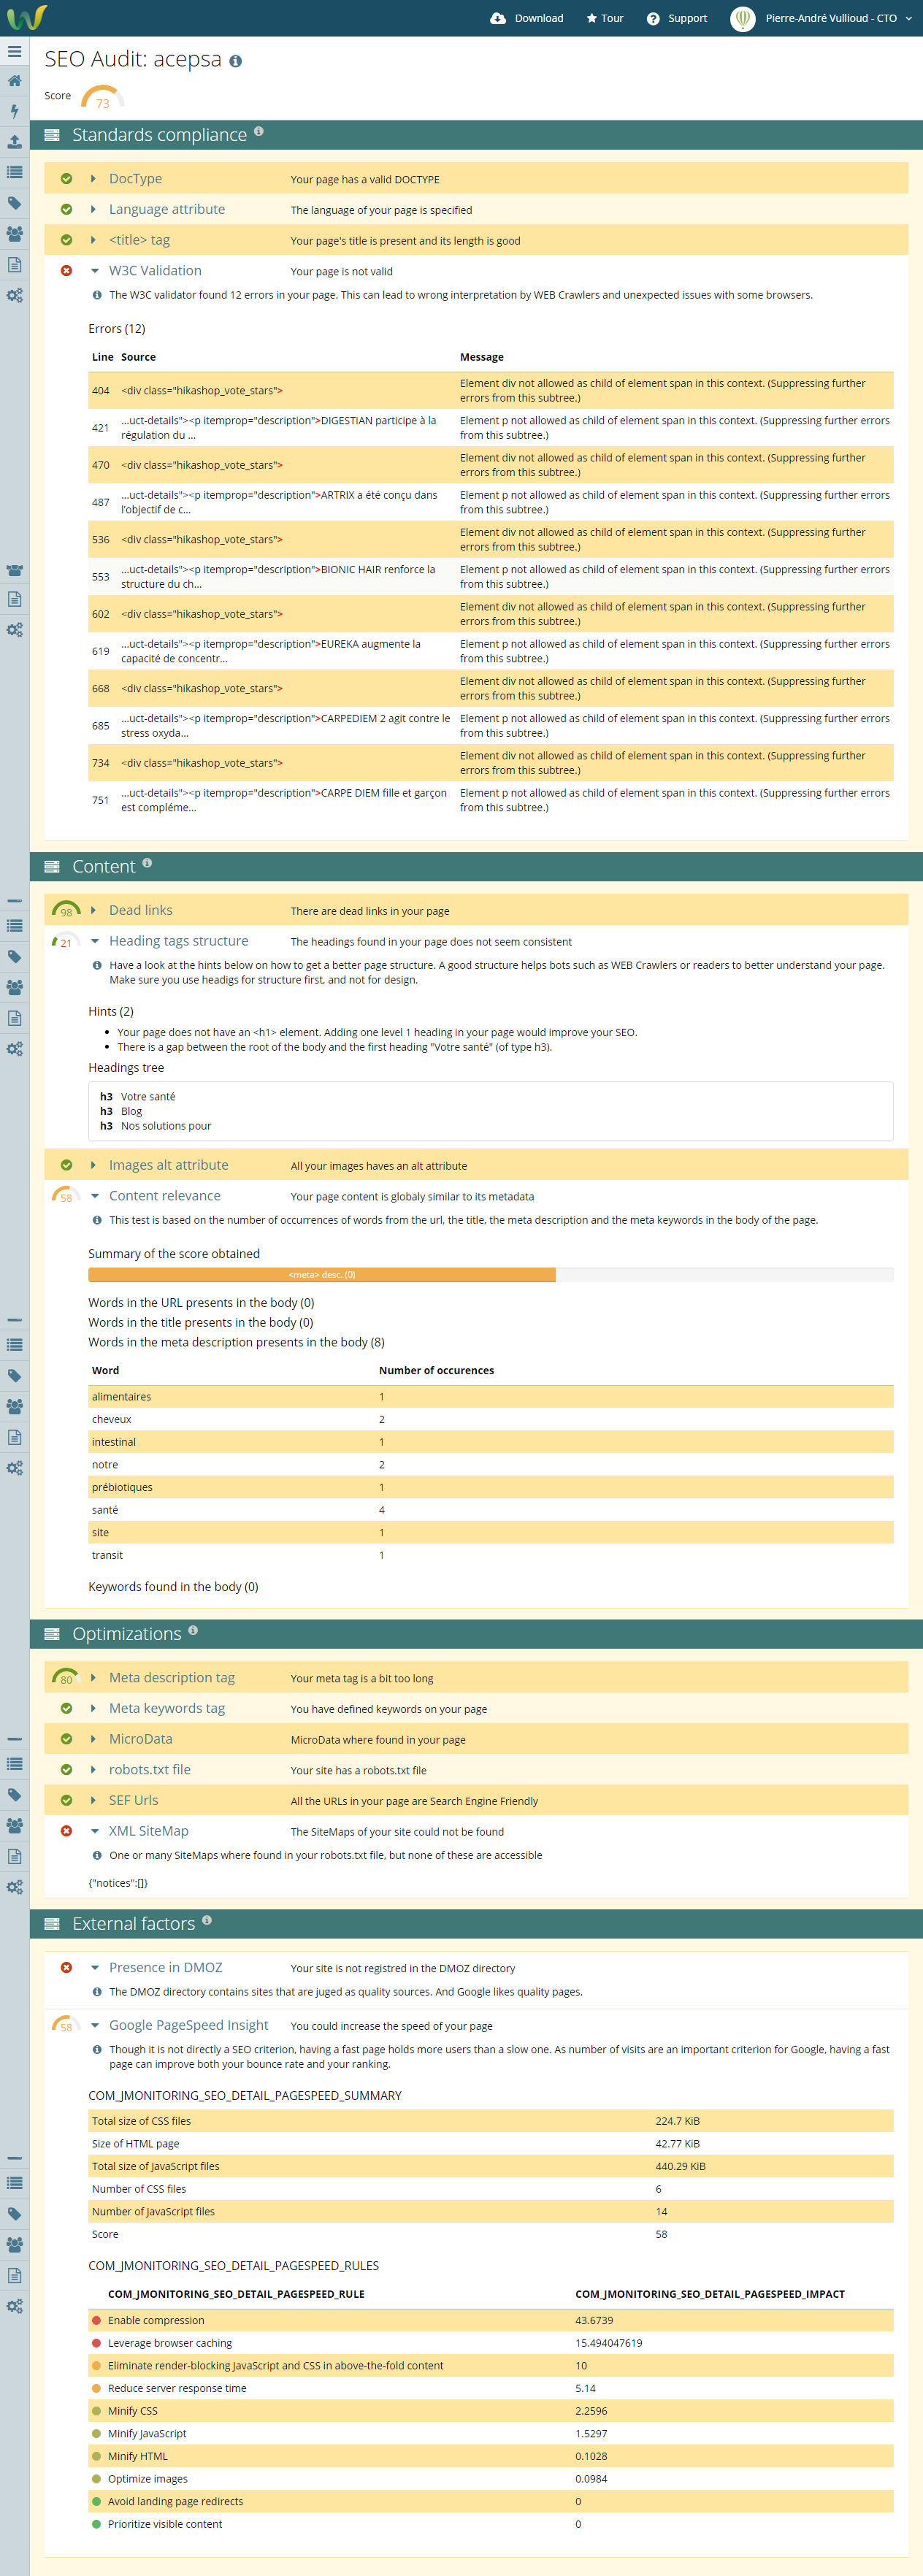Screen dimensions: 923x2576
Task: Expand the SEF Urls row arrow
Action: tap(94, 1800)
